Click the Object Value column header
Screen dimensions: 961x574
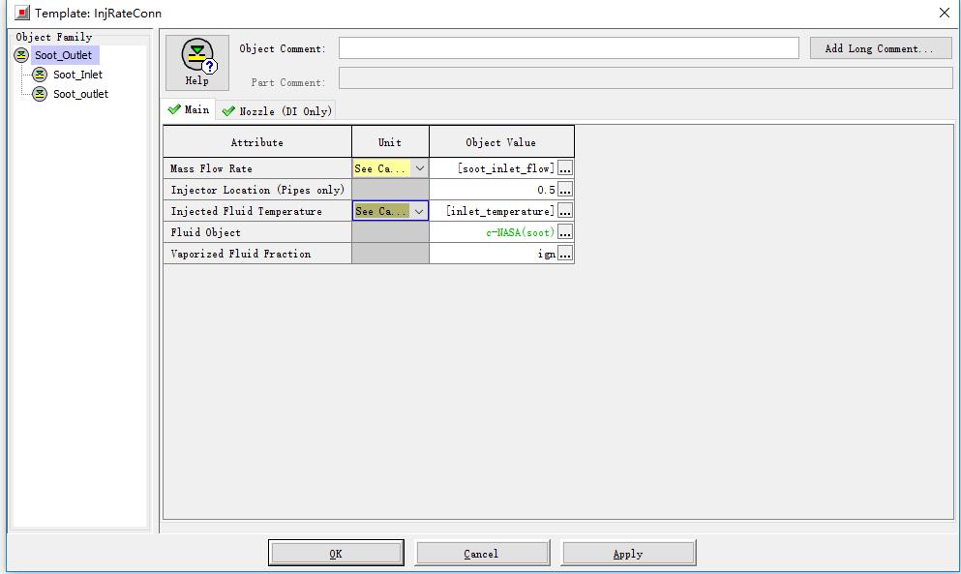(x=501, y=141)
